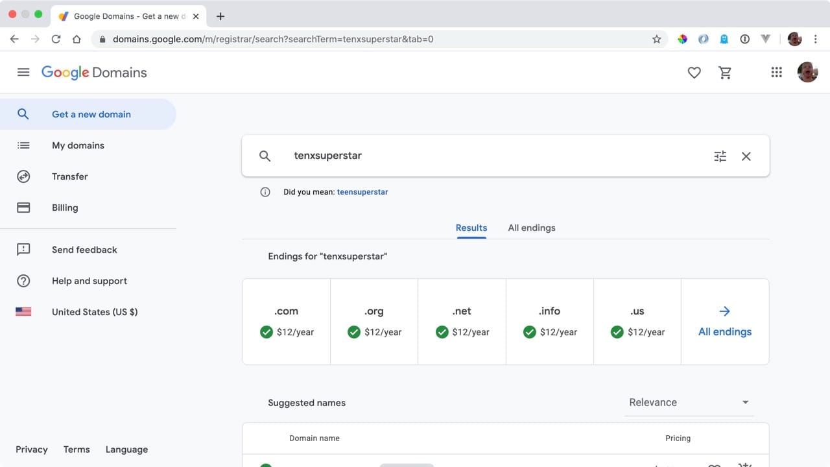Open search filter settings icon
Image resolution: width=830 pixels, height=467 pixels.
click(x=720, y=156)
